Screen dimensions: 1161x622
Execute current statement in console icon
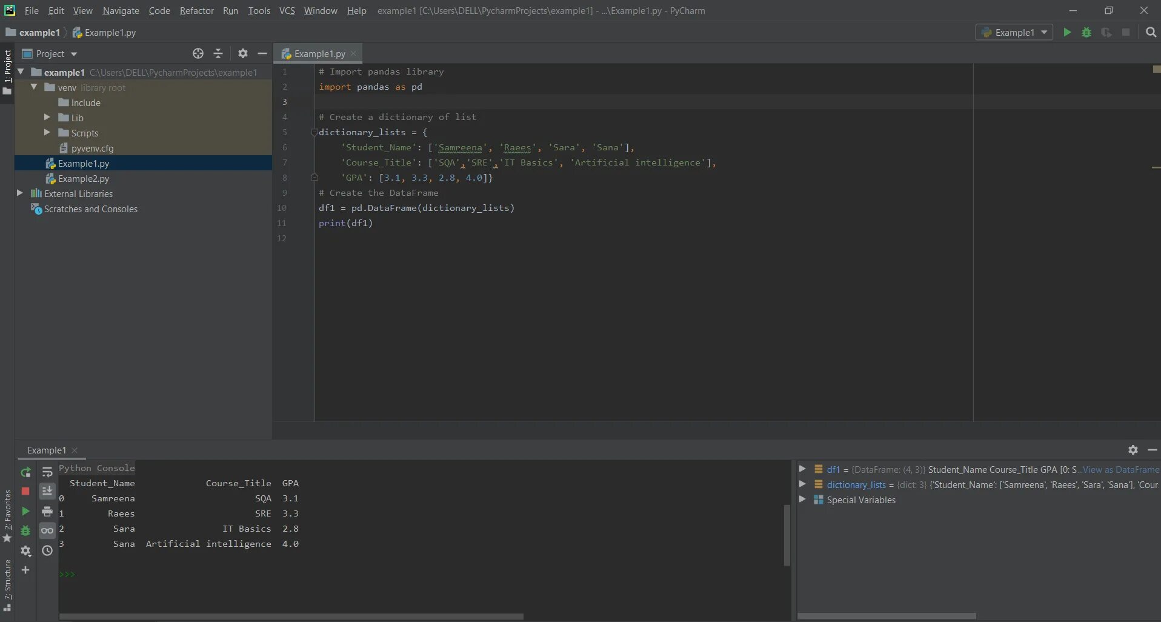[x=25, y=511]
